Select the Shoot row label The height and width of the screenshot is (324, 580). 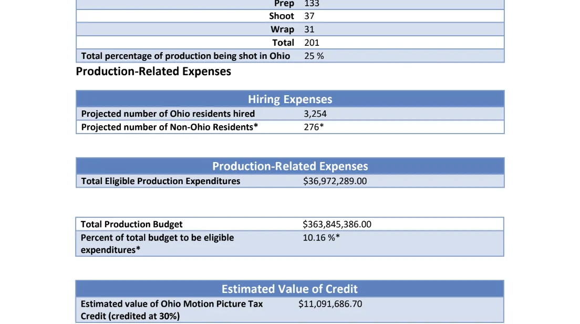point(282,16)
